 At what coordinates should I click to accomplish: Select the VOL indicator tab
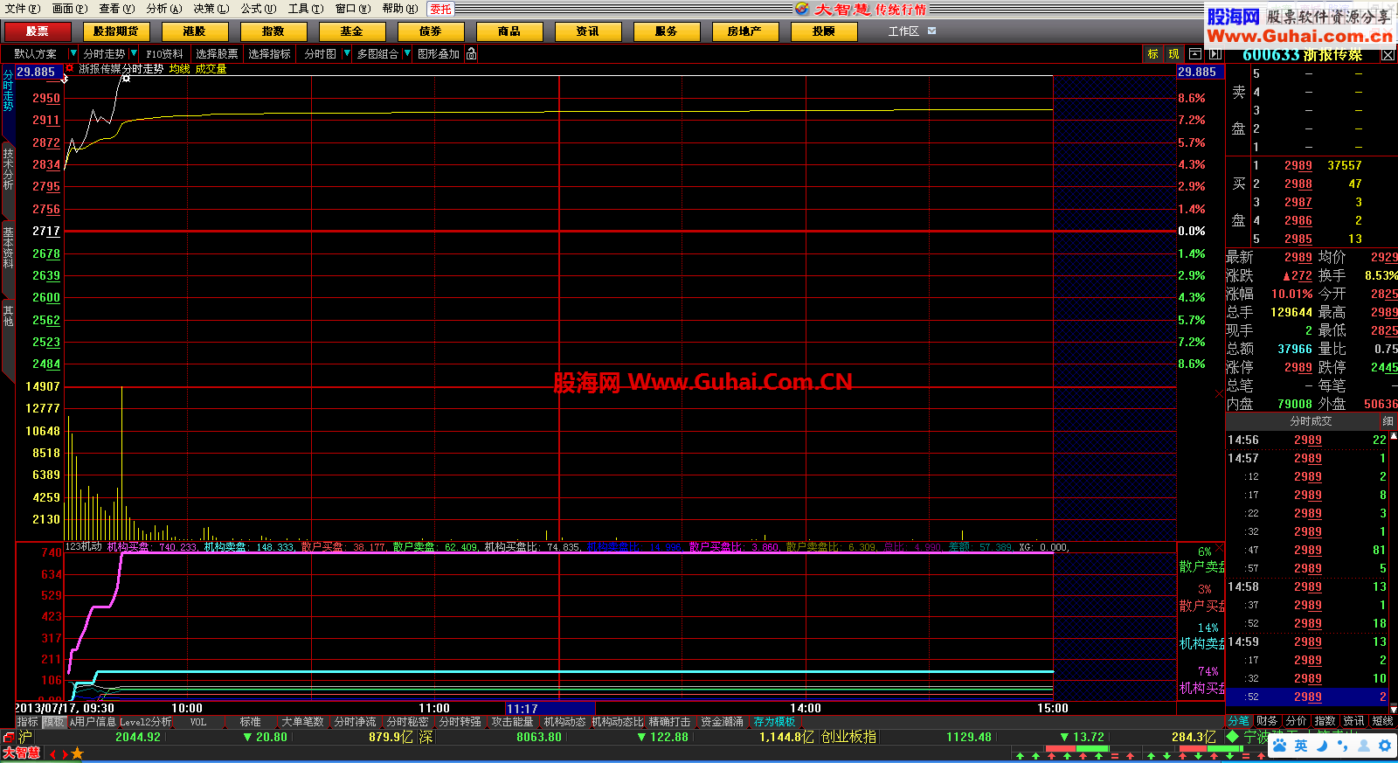[x=198, y=722]
